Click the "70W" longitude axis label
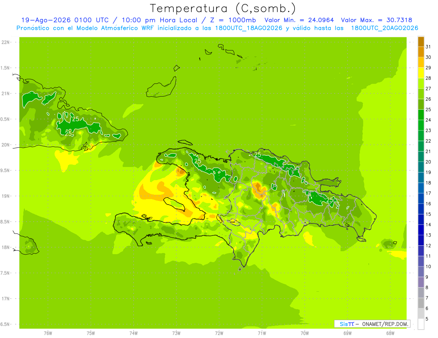This screenshot has width=438, height=338. [x=305, y=333]
